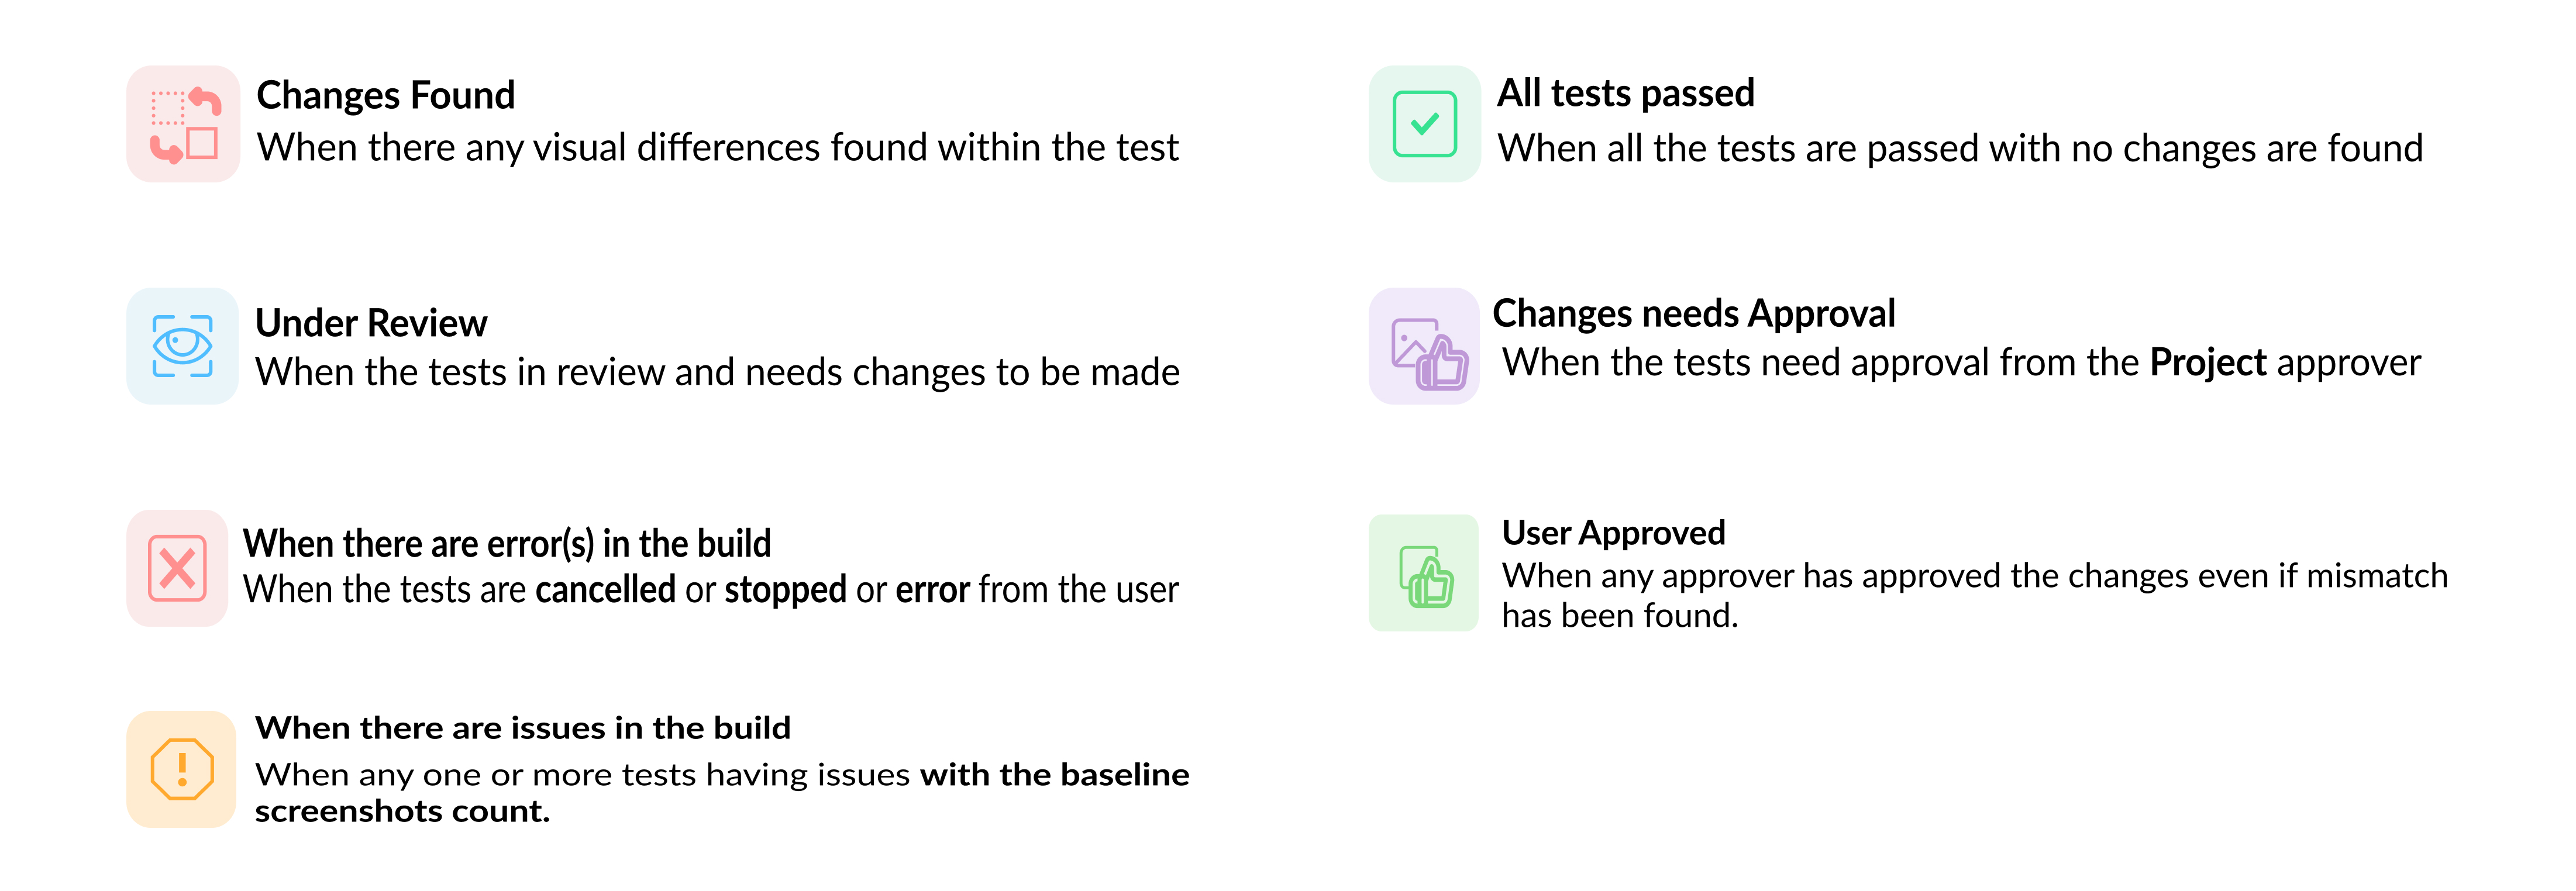Click the "Changes needs Approval" heading
The height and width of the screenshot is (891, 2576).
click(1693, 314)
